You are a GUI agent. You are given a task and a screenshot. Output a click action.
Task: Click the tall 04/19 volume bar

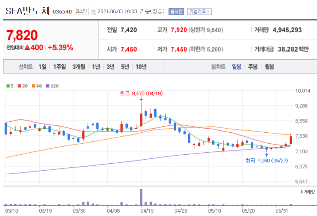pyautogui.click(x=141, y=197)
